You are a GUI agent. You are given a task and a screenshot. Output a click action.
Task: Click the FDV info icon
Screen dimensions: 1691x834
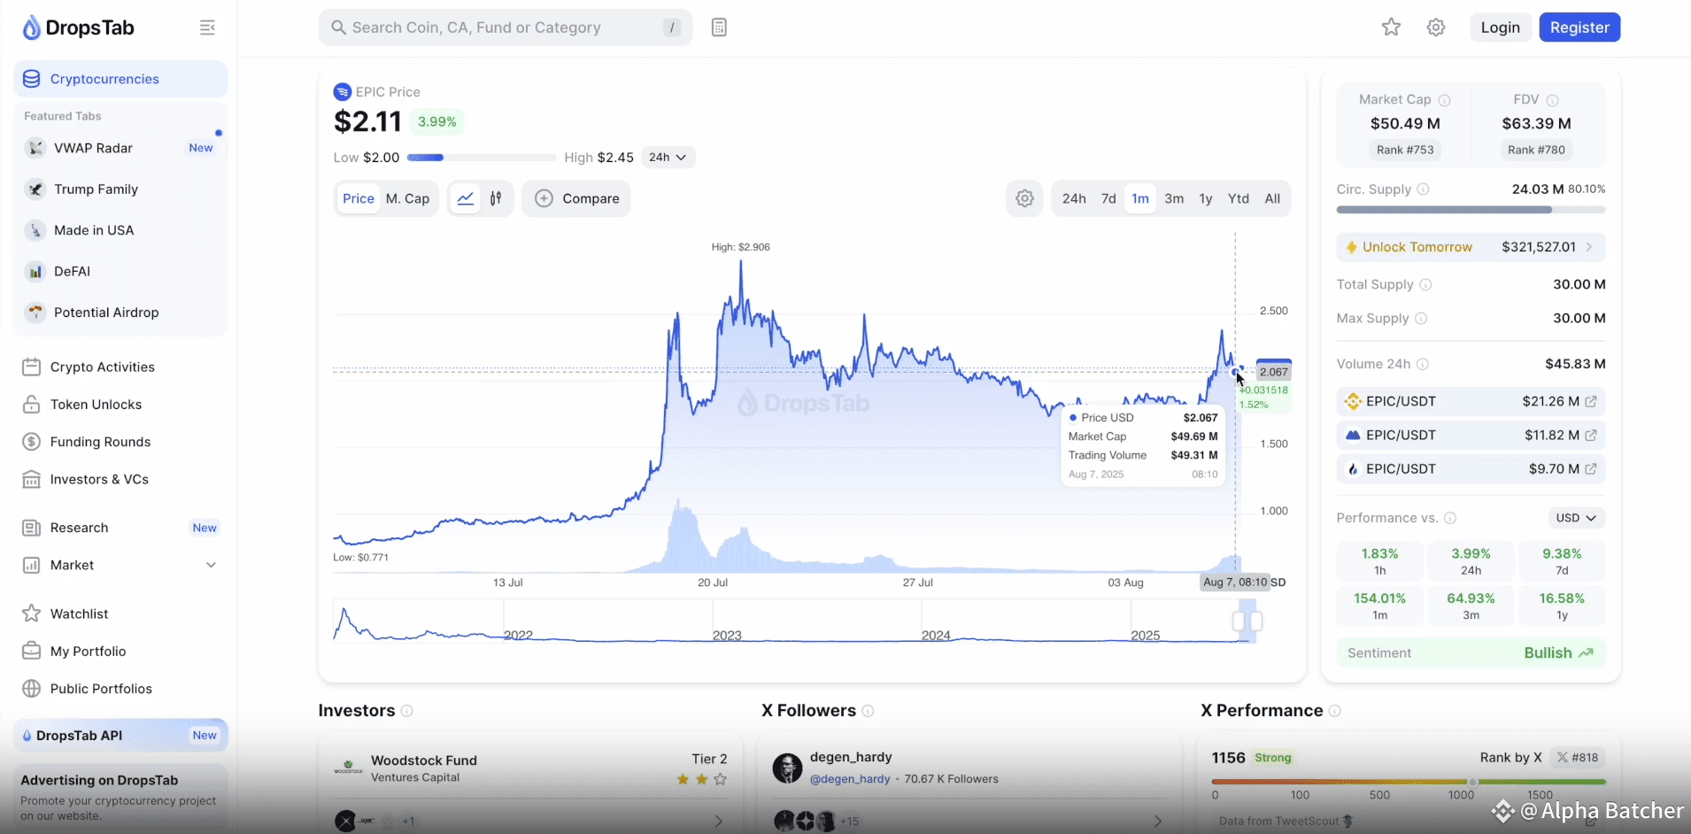(x=1552, y=100)
